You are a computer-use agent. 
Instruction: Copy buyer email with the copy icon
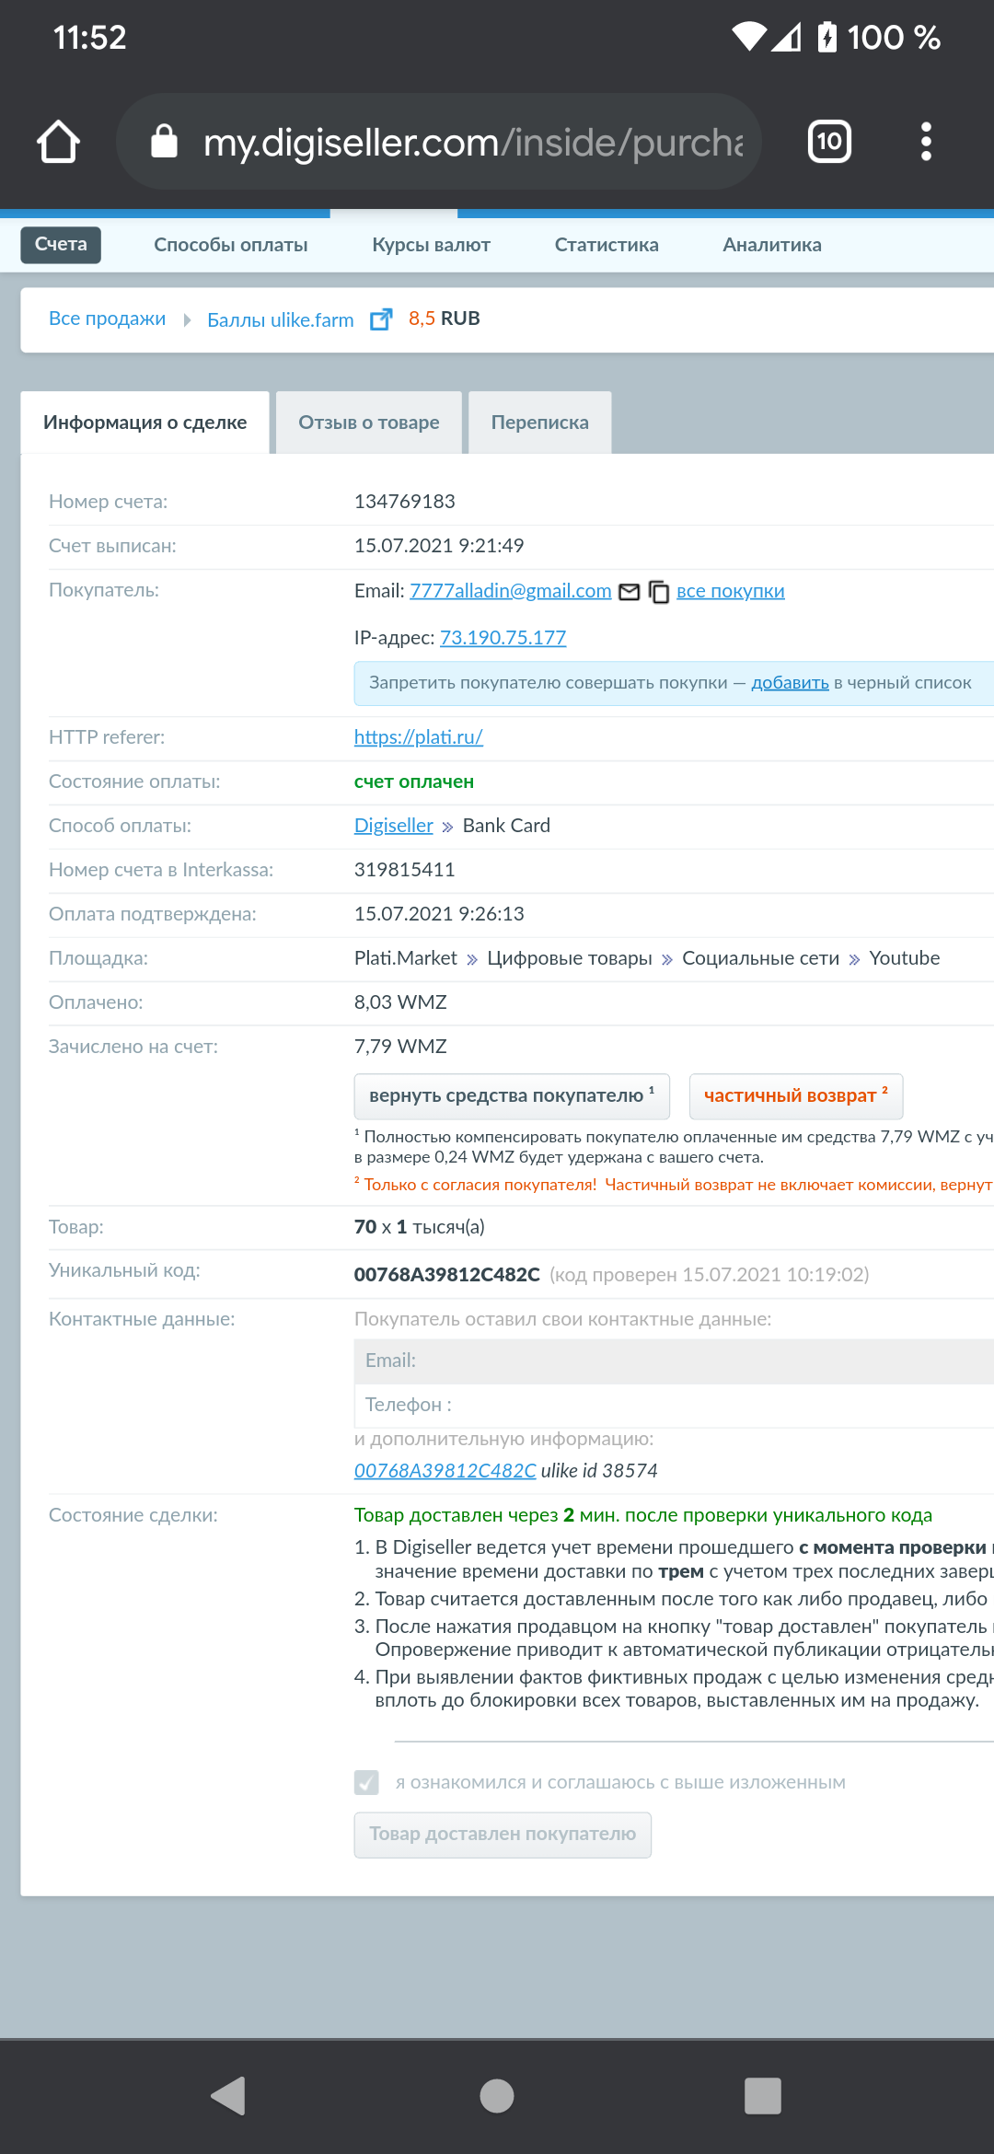[x=659, y=592]
